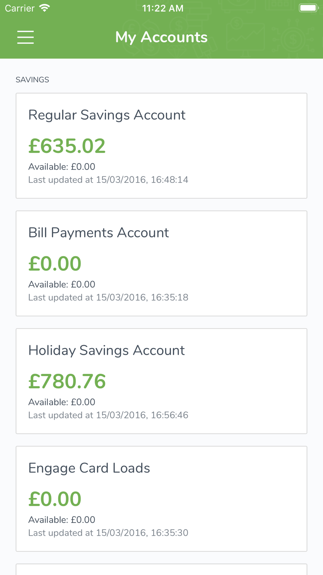Open the Bill Payments Account card

[161, 264]
